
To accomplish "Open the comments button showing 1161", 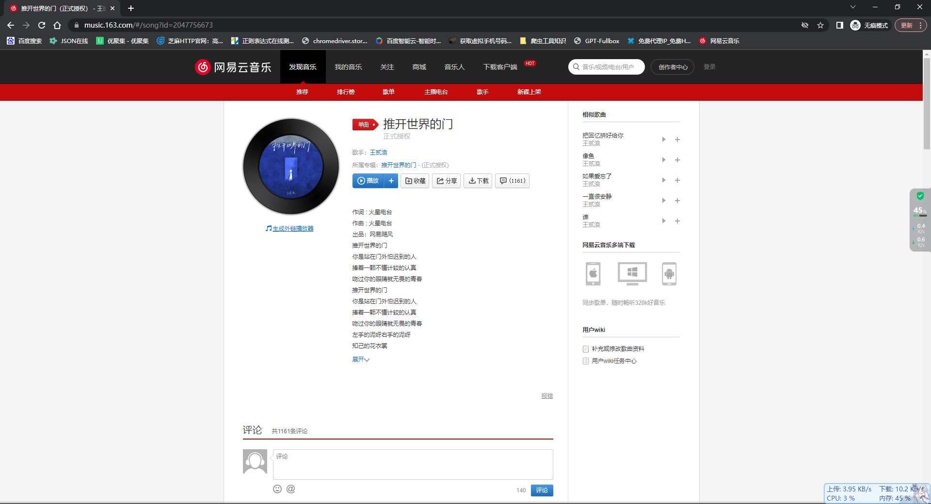I will coord(513,181).
